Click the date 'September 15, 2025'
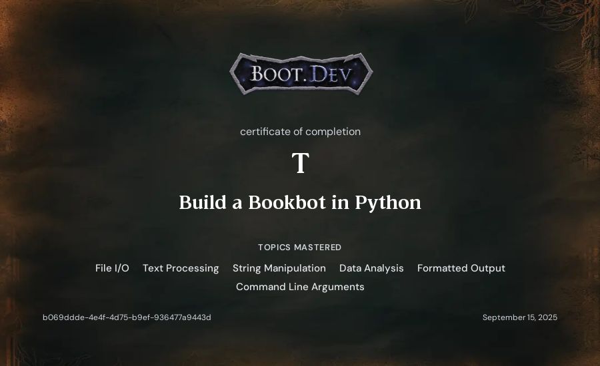This screenshot has width=600, height=366. 519,317
